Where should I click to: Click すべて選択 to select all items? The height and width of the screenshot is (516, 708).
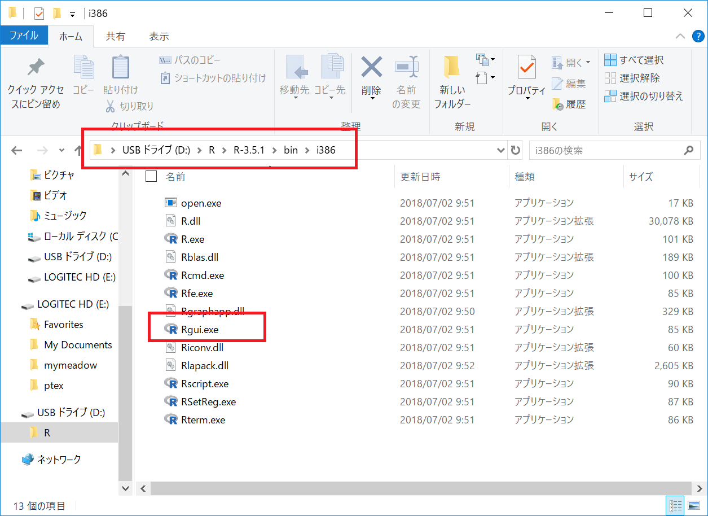[x=634, y=60]
